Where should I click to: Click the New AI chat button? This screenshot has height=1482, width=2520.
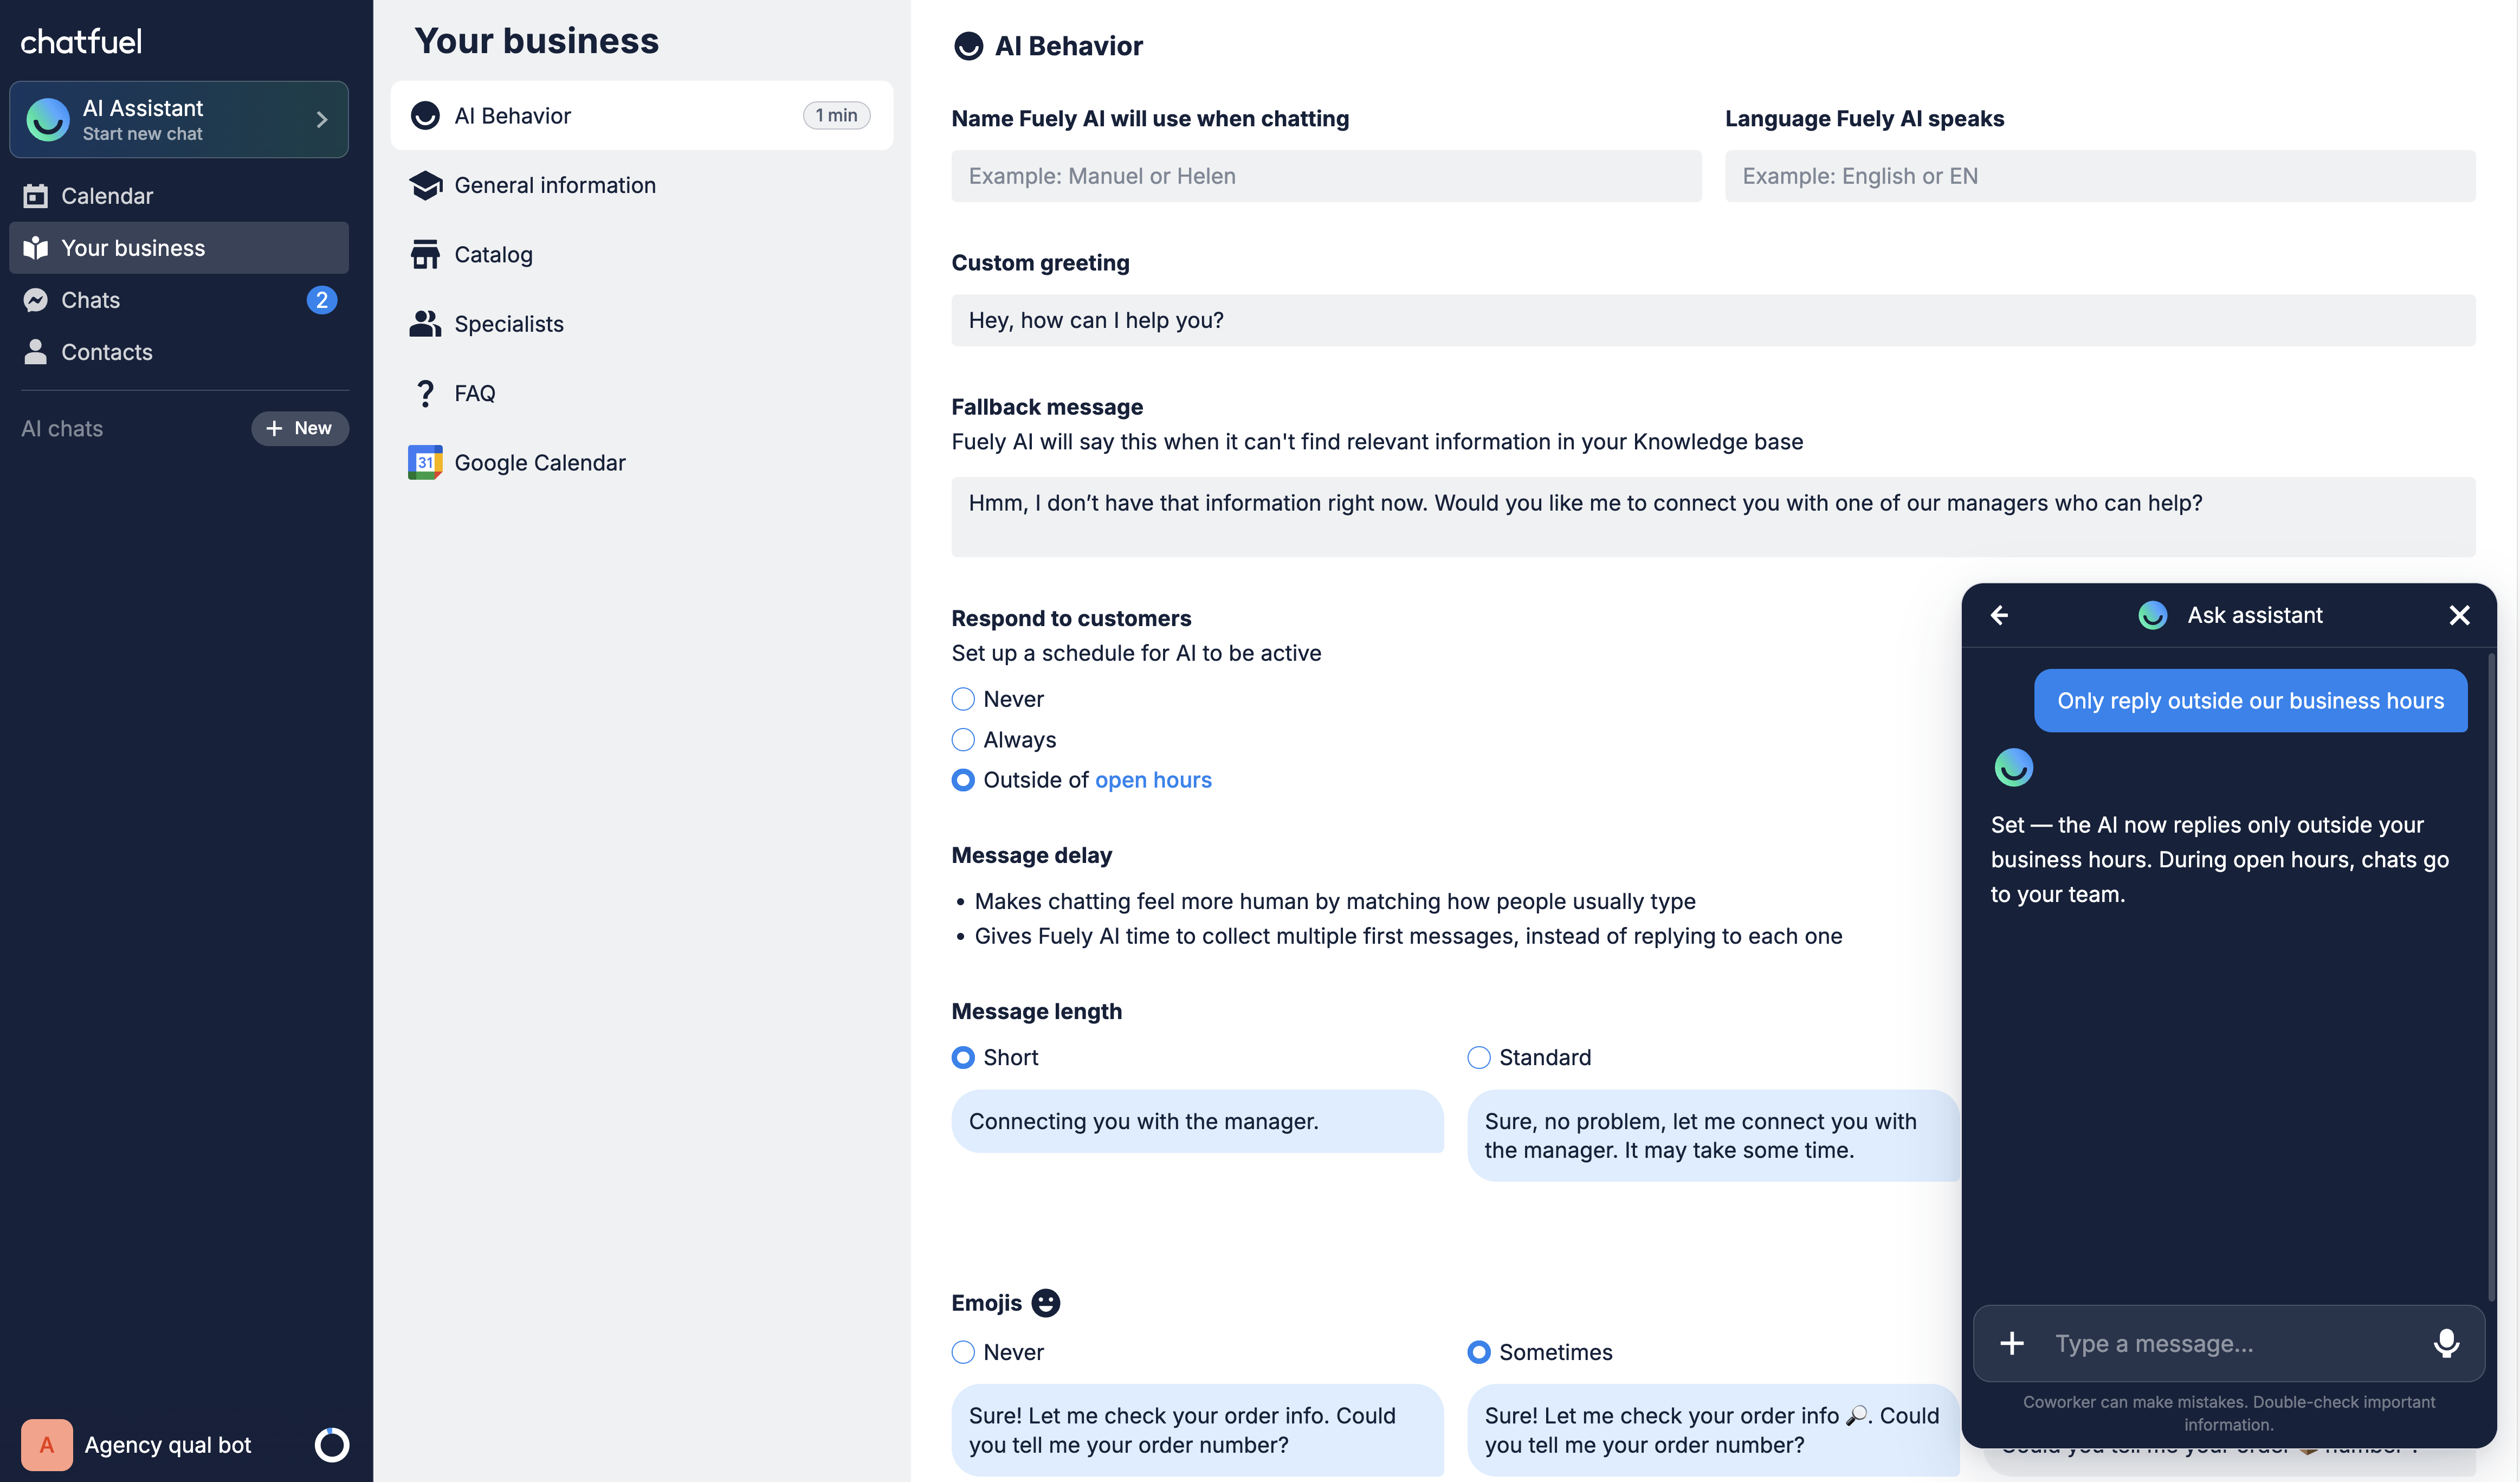299,428
